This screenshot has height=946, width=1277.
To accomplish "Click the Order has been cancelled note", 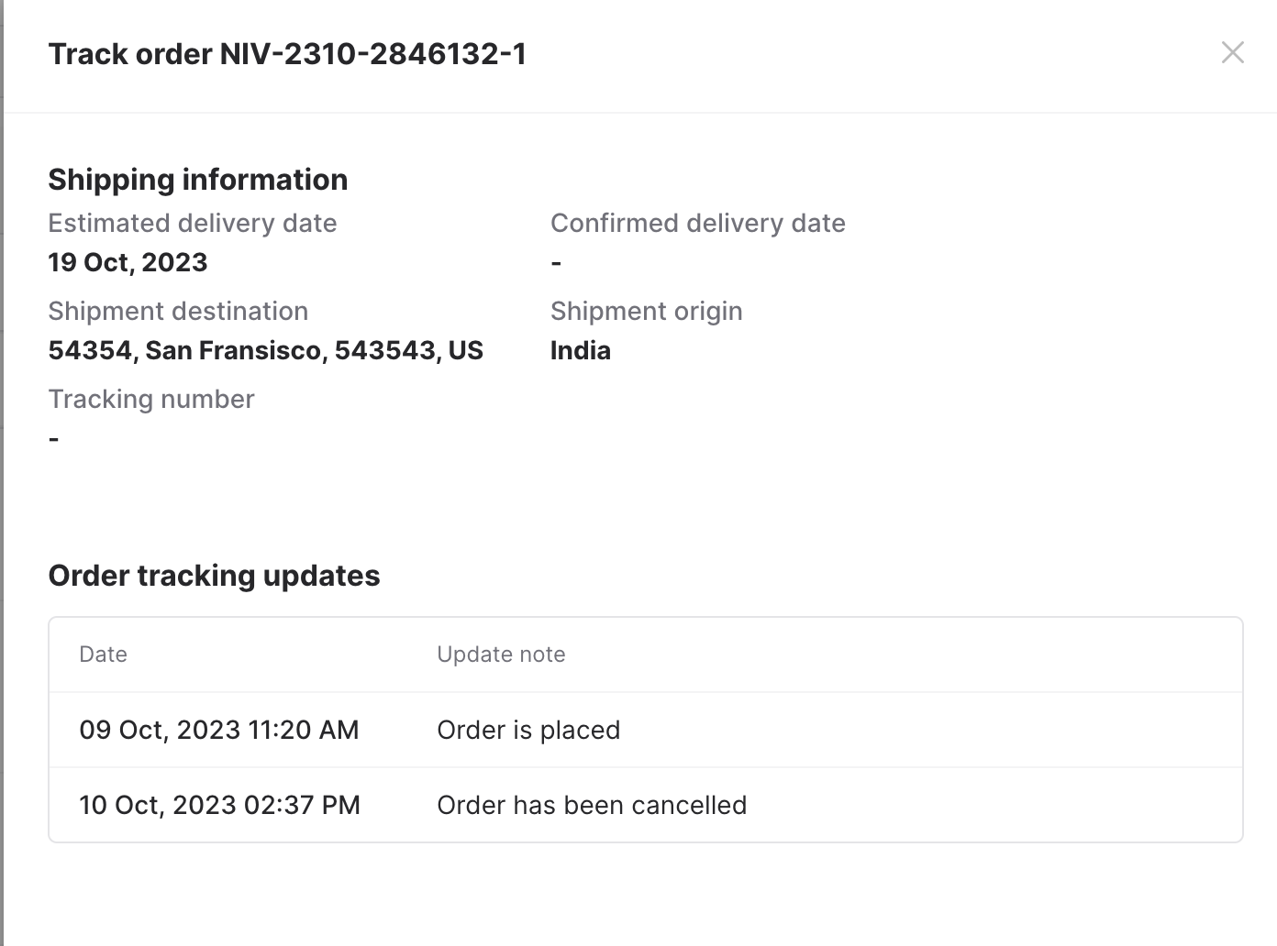I will point(591,805).
